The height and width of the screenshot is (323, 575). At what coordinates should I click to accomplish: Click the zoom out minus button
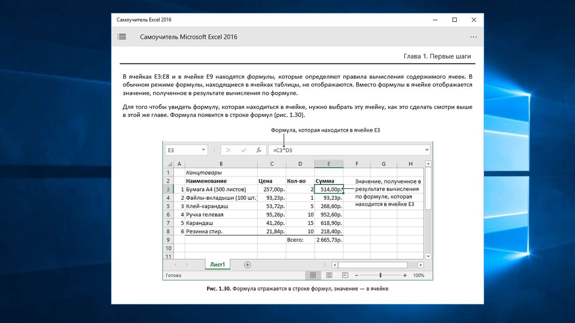(x=357, y=275)
